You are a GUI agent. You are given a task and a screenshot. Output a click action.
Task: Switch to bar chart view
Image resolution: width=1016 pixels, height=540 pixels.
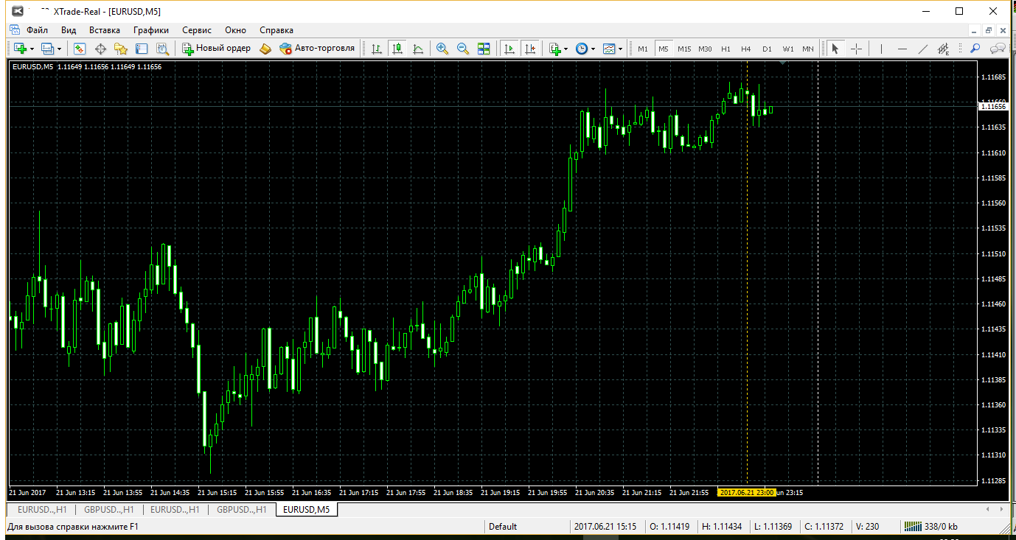pyautogui.click(x=377, y=49)
